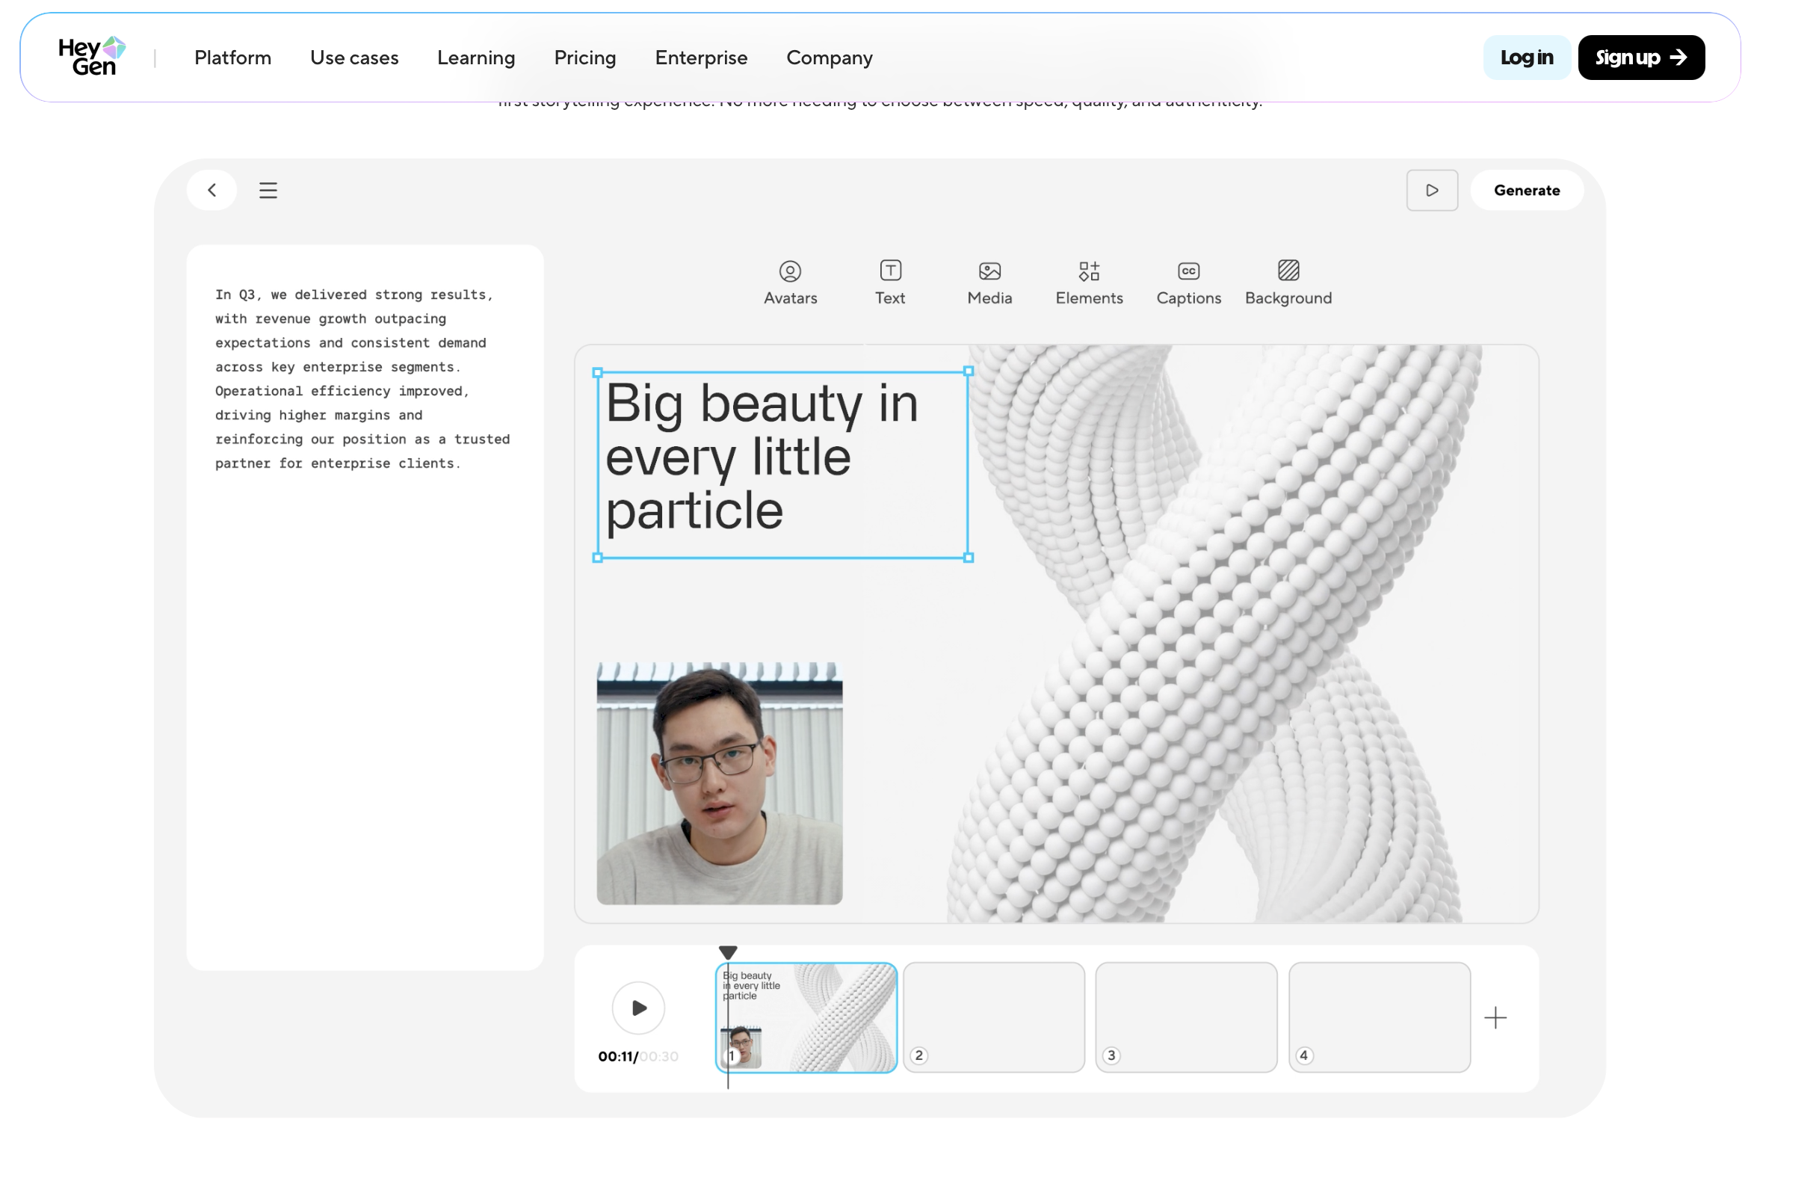Viewport: 1819px width, 1178px height.
Task: Click the back arrow button
Action: [x=211, y=190]
